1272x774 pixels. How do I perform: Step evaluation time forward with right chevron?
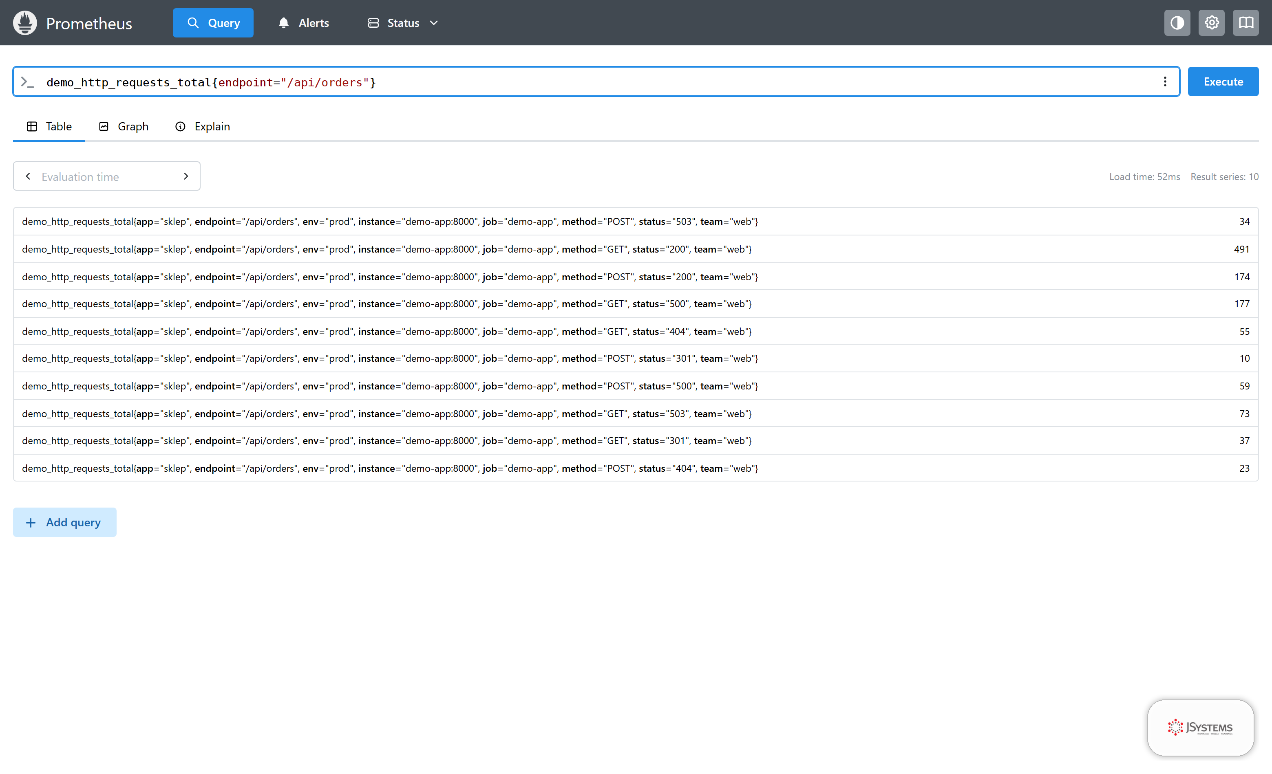coord(186,176)
